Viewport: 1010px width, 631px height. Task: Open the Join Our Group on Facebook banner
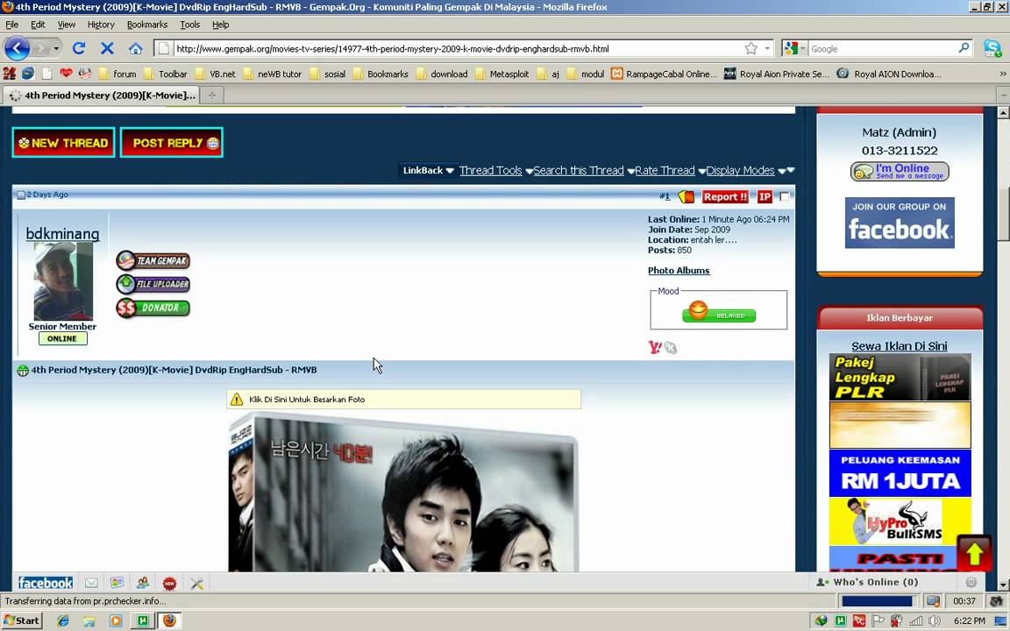(900, 223)
